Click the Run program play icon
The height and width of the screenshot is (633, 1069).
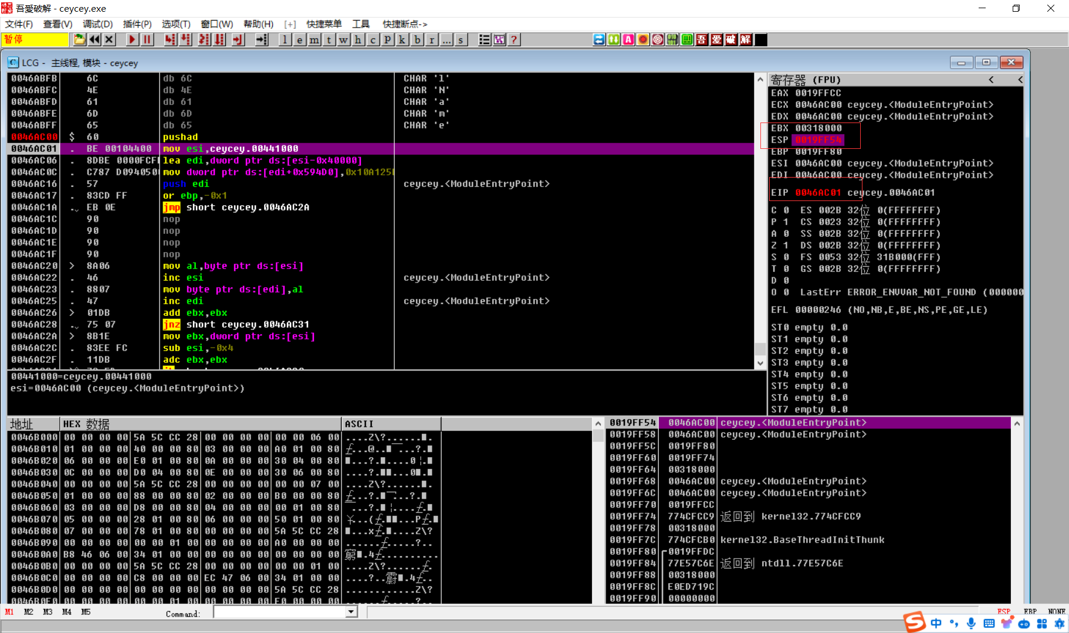(x=132, y=40)
